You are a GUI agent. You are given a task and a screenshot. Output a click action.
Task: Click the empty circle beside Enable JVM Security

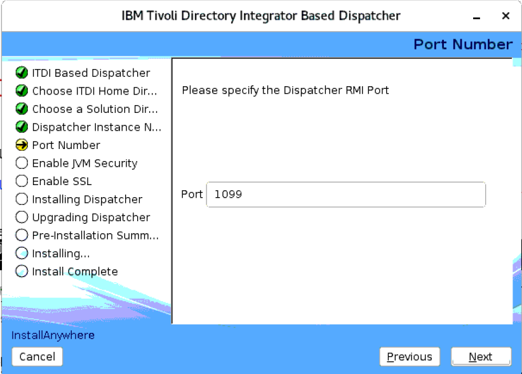point(22,162)
